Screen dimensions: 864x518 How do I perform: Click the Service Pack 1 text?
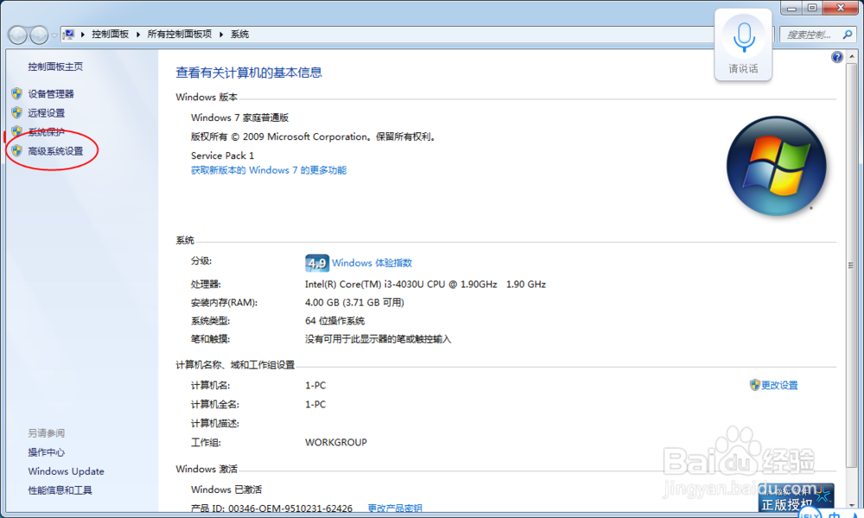click(x=223, y=155)
